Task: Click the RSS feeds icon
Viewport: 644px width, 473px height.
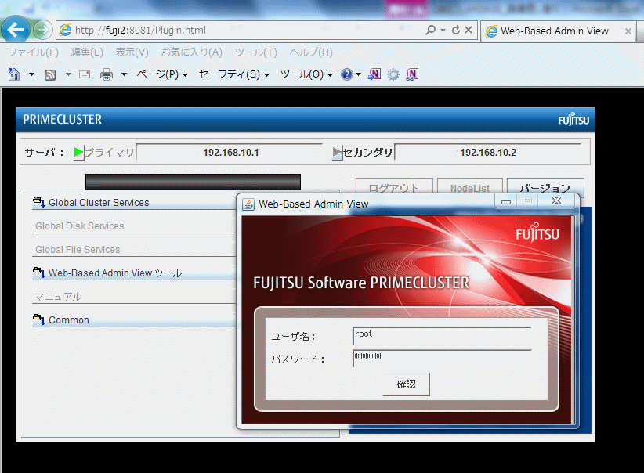Action: coord(50,74)
